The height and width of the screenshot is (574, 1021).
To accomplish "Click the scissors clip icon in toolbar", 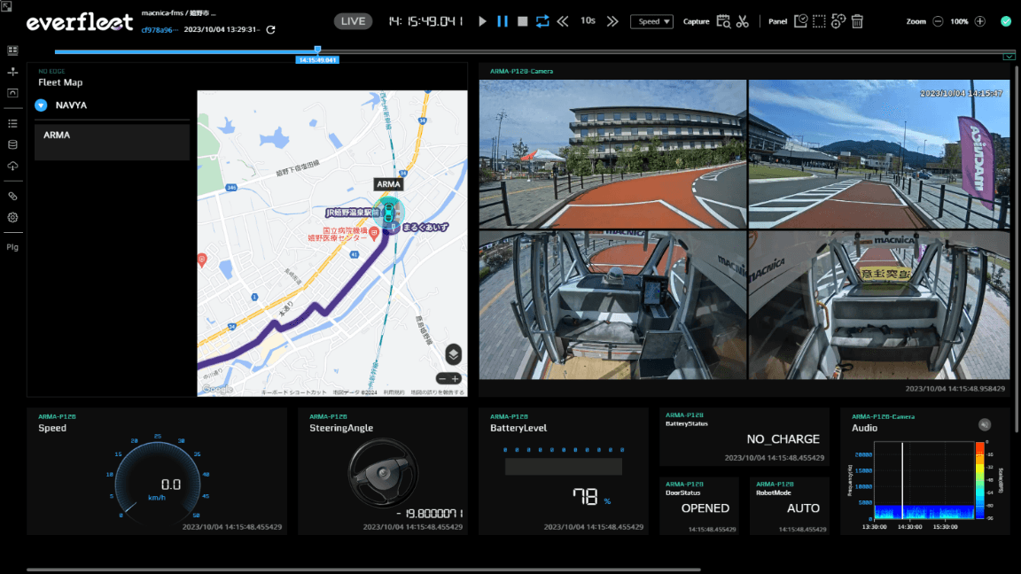I will [x=743, y=21].
